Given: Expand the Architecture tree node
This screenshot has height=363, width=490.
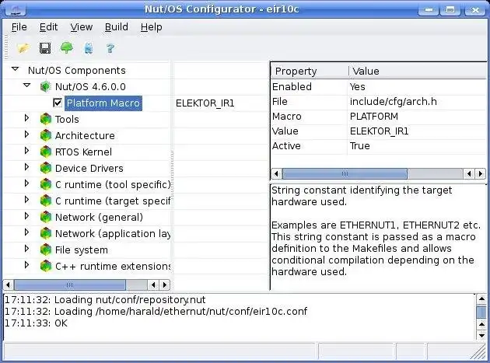Looking at the screenshot, I should click(27, 134).
